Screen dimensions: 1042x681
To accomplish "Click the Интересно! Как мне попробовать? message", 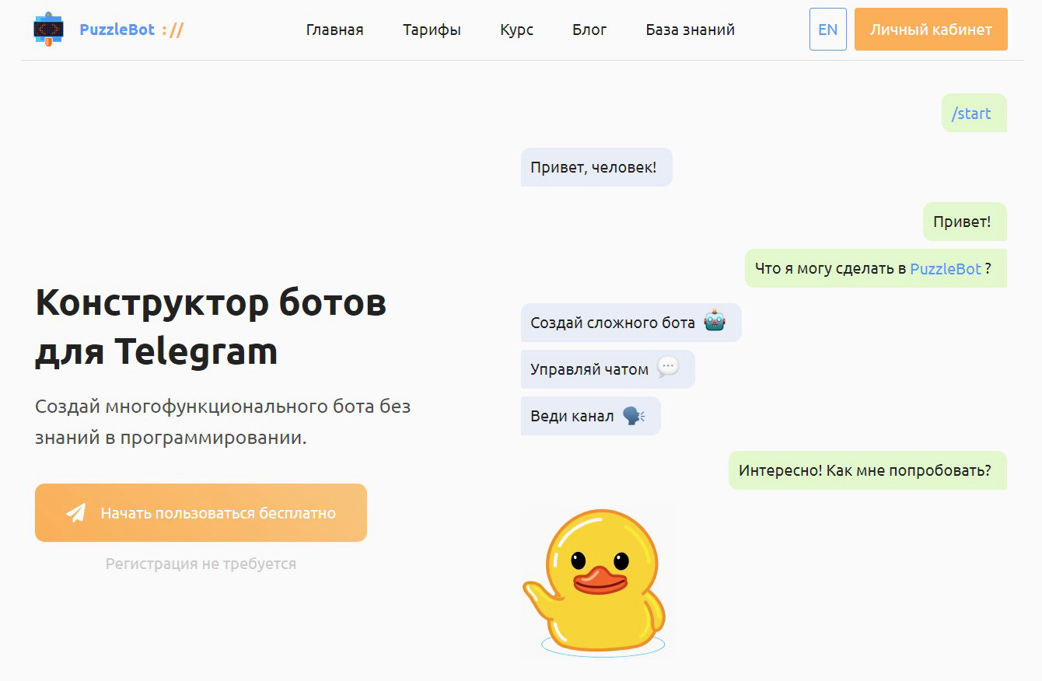I will pyautogui.click(x=865, y=470).
